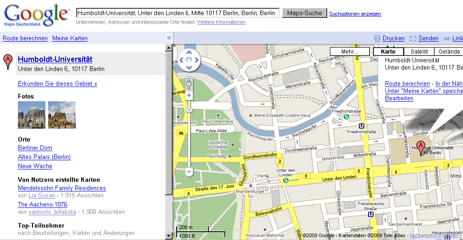Click the Senden link

(429, 38)
